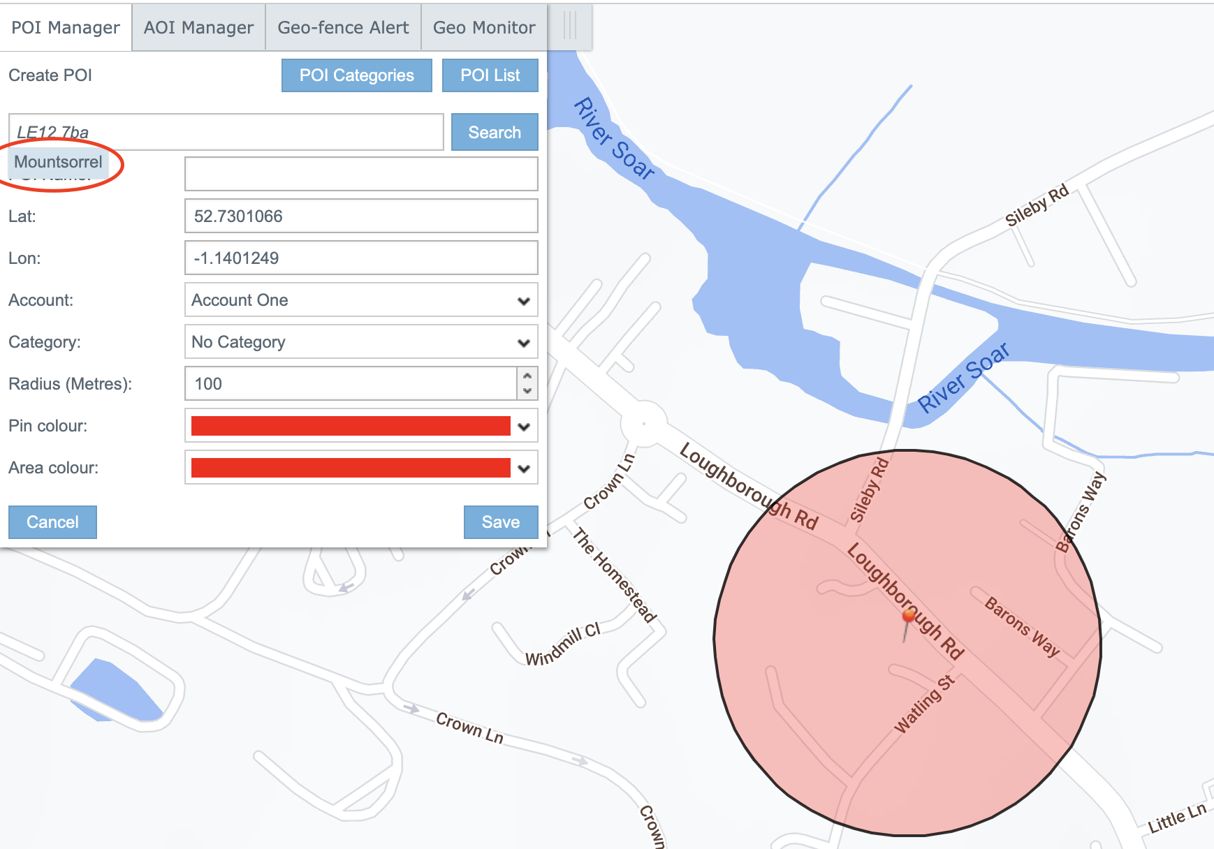Open the Pin colour dropdown

[x=524, y=427]
